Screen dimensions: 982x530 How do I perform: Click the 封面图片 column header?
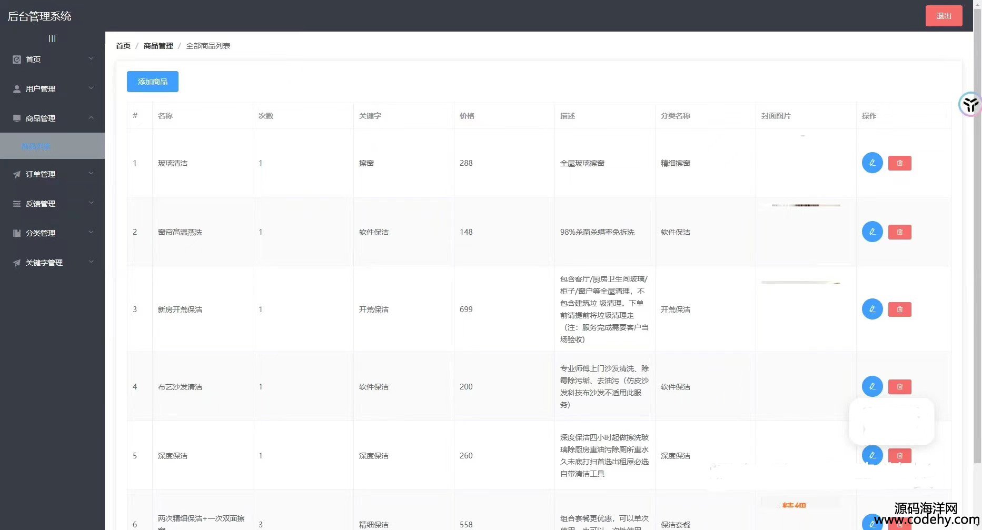coord(776,116)
